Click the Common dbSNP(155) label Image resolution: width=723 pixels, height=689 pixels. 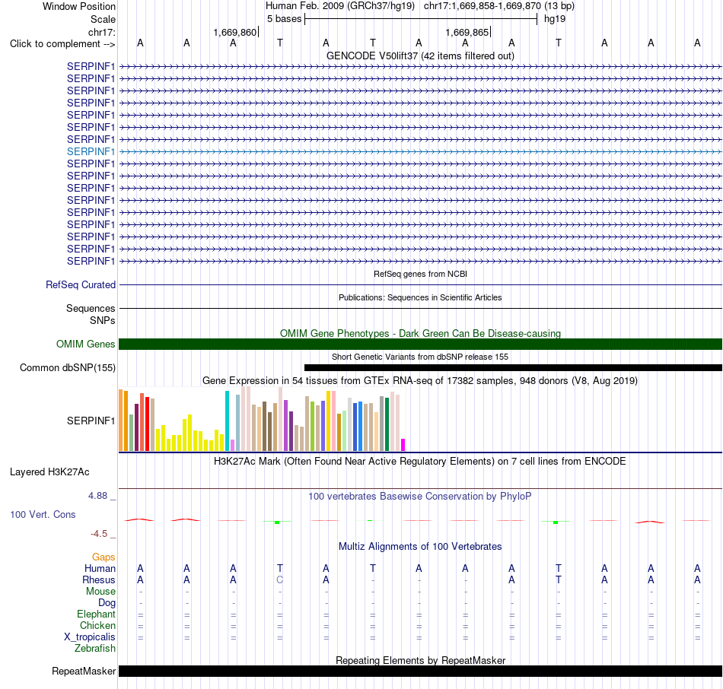pyautogui.click(x=68, y=368)
